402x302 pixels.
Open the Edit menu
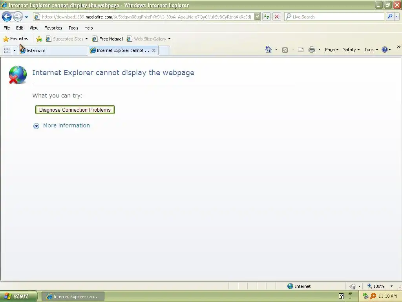point(20,28)
